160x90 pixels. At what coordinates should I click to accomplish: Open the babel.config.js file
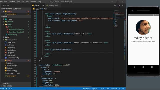[12, 65]
